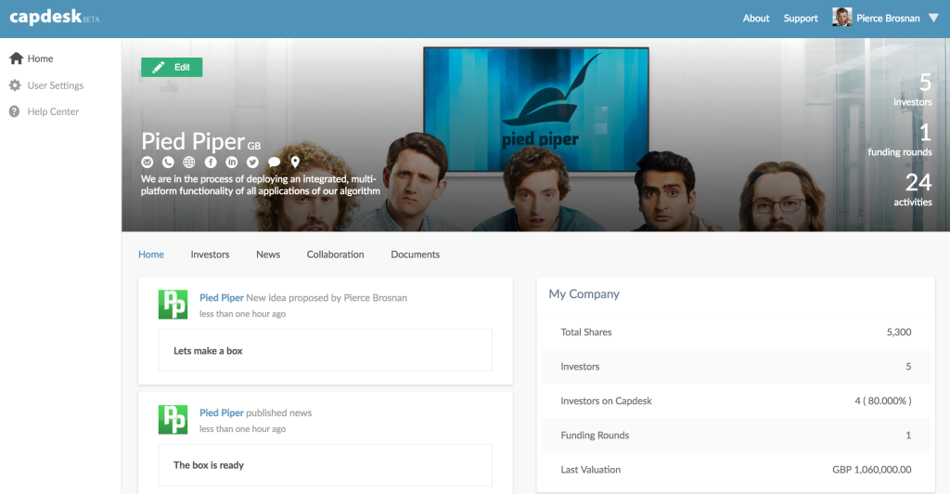Switch to the Documents tab
This screenshot has height=494, width=950.
point(415,254)
